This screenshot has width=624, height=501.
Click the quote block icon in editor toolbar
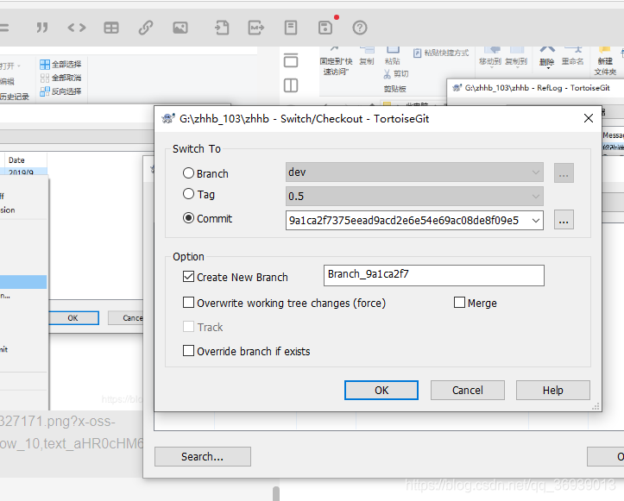pyautogui.click(x=42, y=28)
